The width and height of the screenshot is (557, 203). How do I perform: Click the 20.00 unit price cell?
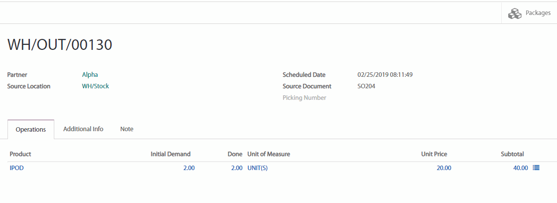pyautogui.click(x=444, y=168)
